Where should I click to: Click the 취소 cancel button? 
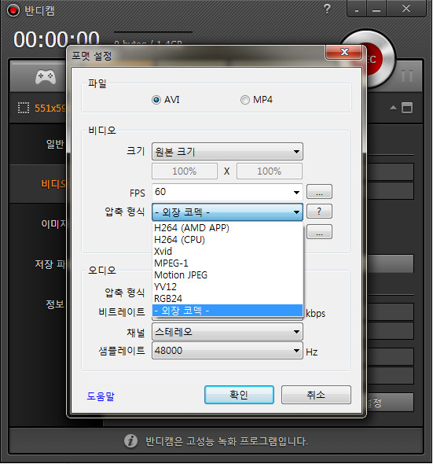316,395
